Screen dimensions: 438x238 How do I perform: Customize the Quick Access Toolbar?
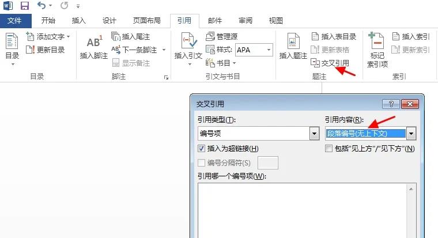78,6
